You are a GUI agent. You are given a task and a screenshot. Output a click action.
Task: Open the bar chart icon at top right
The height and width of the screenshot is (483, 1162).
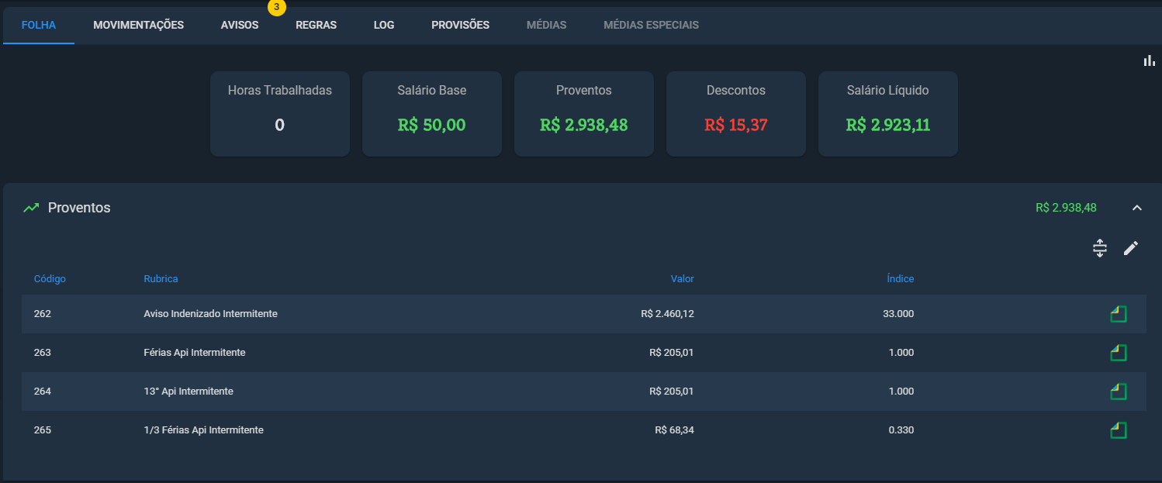click(1149, 61)
